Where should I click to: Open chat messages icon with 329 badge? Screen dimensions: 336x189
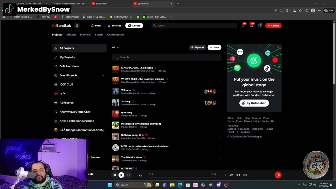(x=251, y=25)
